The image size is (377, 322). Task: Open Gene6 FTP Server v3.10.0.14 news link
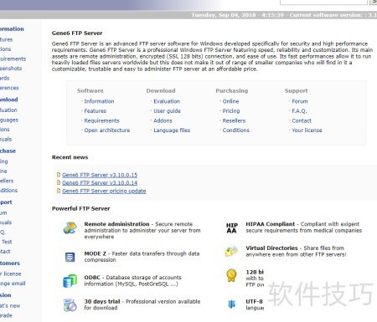(100, 183)
